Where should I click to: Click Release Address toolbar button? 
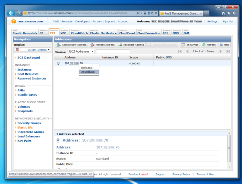(x=102, y=45)
